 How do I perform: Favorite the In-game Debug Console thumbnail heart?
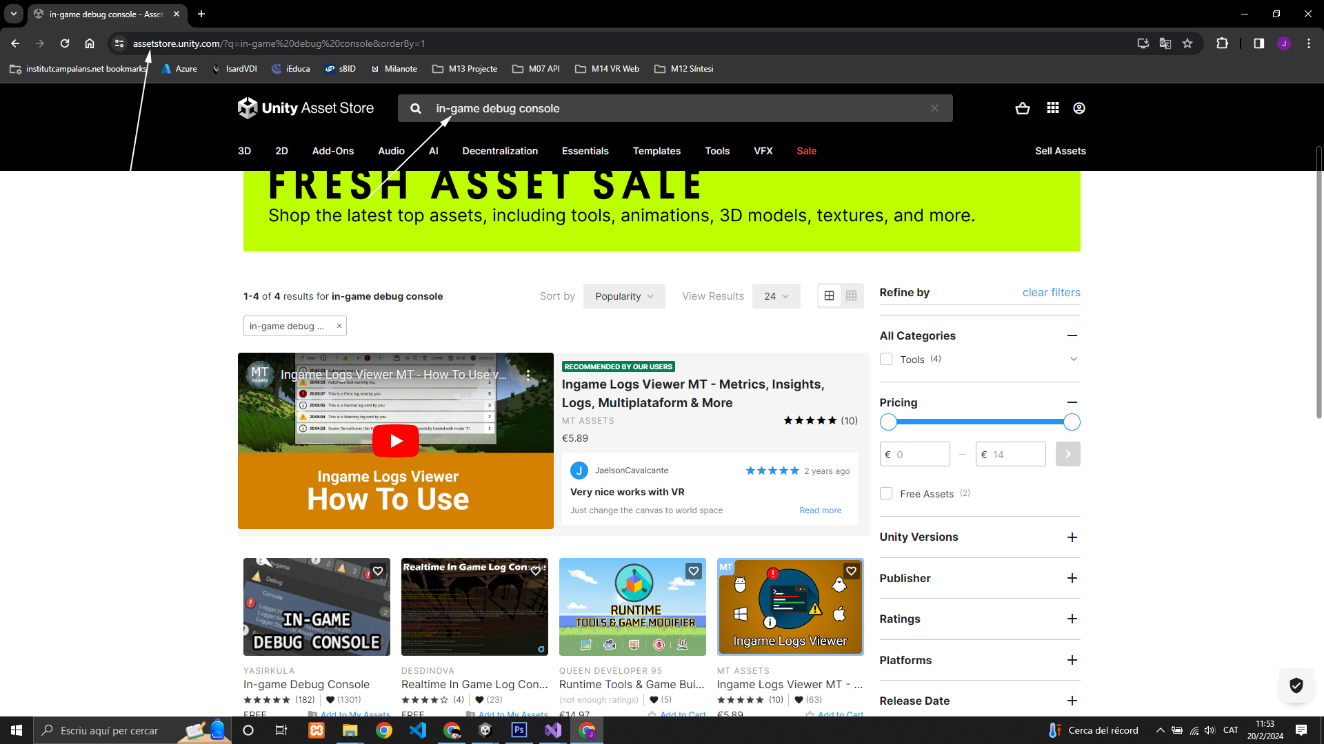(378, 571)
